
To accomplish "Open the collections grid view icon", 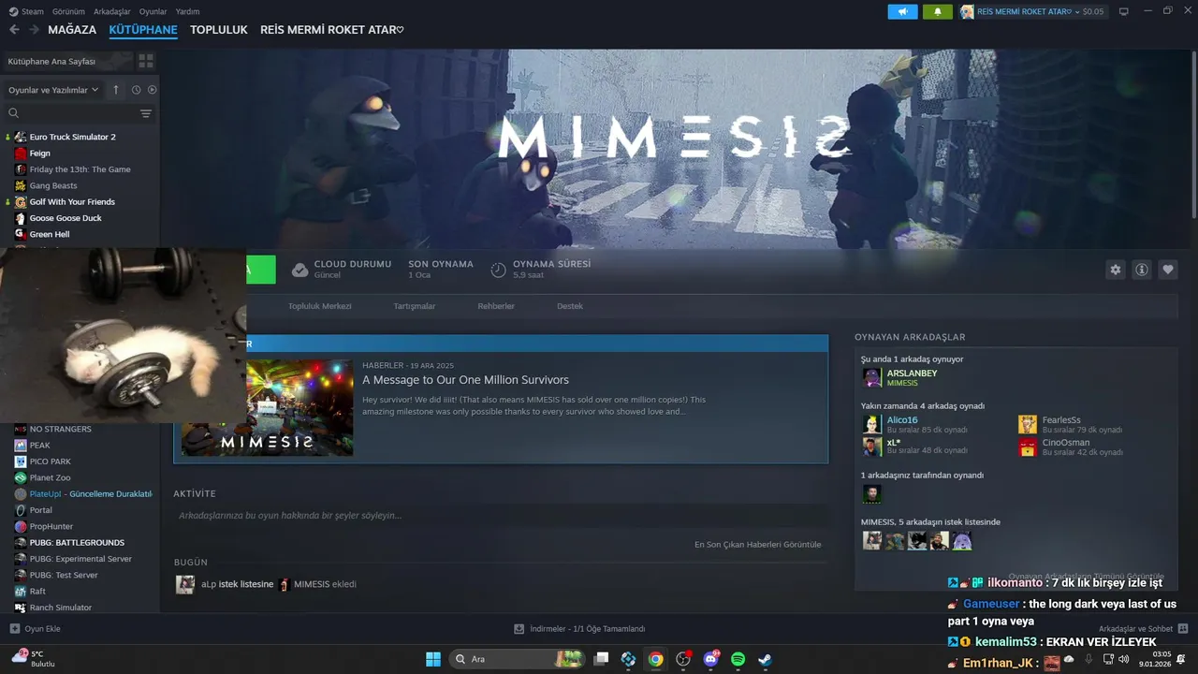I will click(x=146, y=61).
